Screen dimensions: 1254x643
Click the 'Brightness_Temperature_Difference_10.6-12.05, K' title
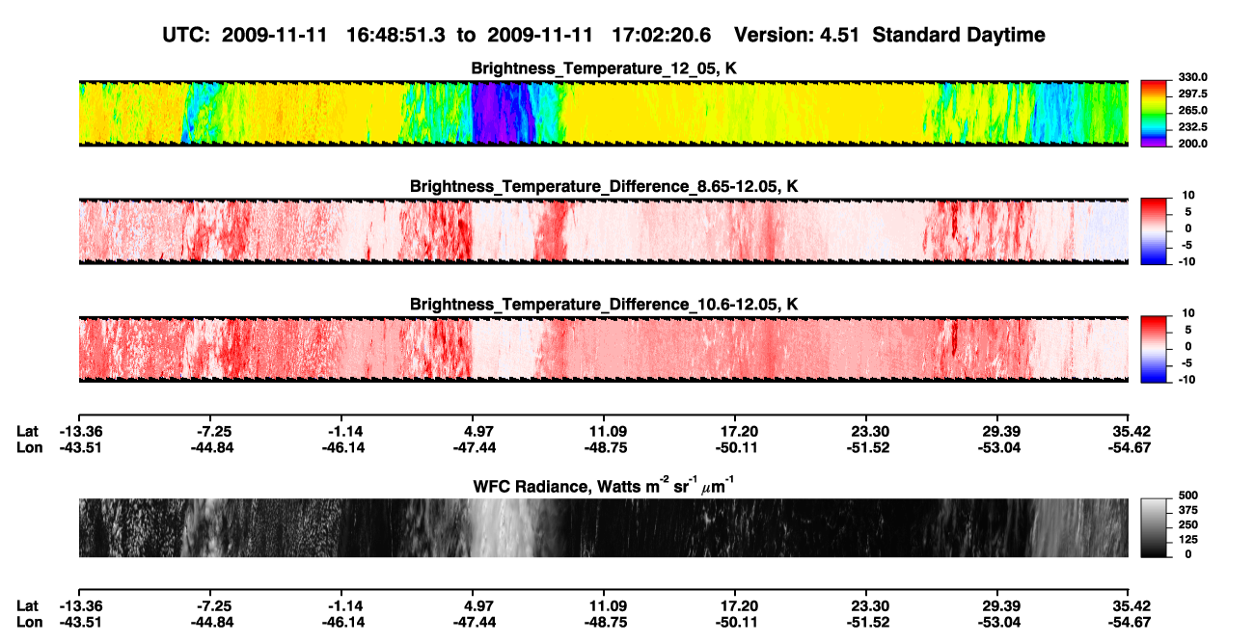(x=604, y=304)
